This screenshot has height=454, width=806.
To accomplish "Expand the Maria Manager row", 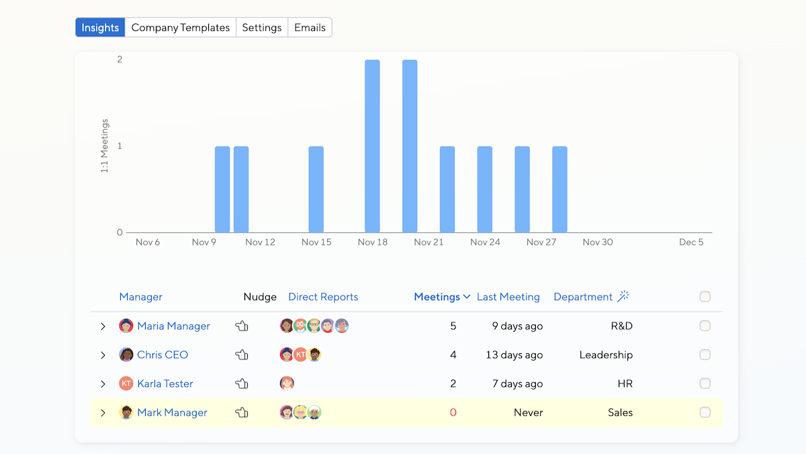I will (x=103, y=326).
